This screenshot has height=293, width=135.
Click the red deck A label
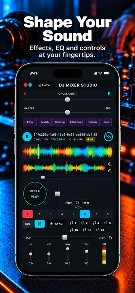(x=25, y=94)
